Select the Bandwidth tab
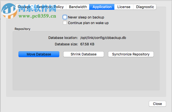This screenshot has height=112, width=172. (78, 7)
